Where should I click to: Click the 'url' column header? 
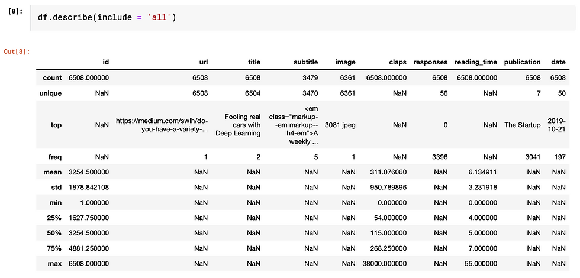pyautogui.click(x=203, y=62)
